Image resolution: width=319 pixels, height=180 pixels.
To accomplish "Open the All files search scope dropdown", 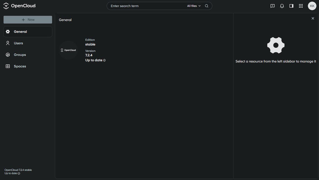I will [194, 6].
